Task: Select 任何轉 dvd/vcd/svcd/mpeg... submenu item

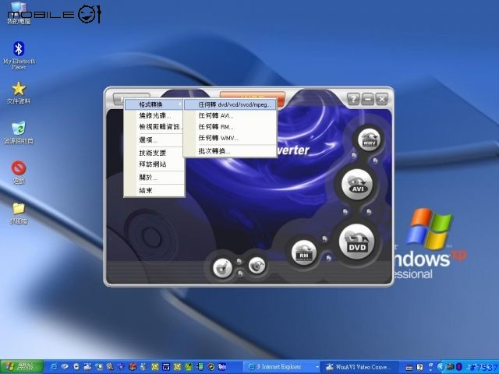Action: click(230, 104)
